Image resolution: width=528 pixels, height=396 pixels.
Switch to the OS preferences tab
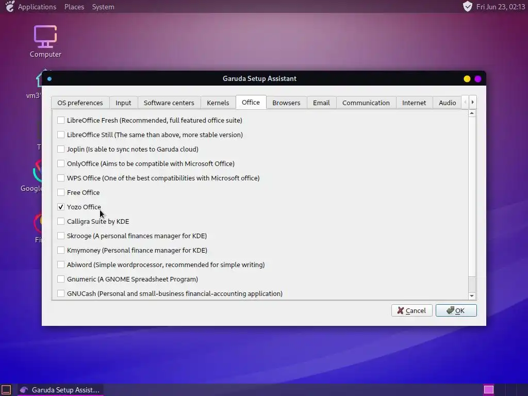tap(80, 103)
